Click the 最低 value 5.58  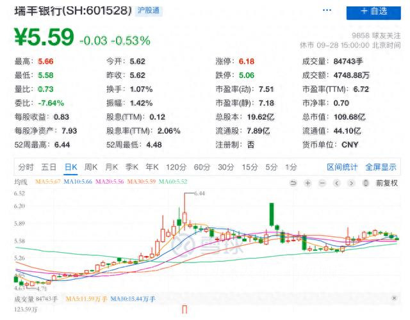point(45,76)
